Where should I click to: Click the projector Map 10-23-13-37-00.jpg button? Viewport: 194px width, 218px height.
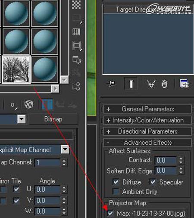coord(151,213)
